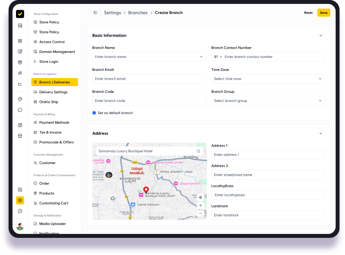Open the highlighted settings gear in left rail
Screen dimensions: 345x255
(20, 200)
